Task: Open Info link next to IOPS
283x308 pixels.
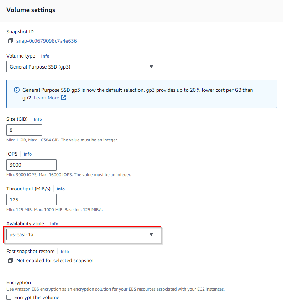Action: pos(28,154)
